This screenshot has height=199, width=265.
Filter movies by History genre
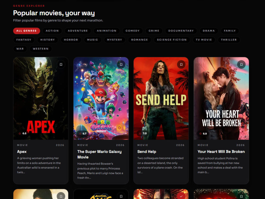point(48,40)
